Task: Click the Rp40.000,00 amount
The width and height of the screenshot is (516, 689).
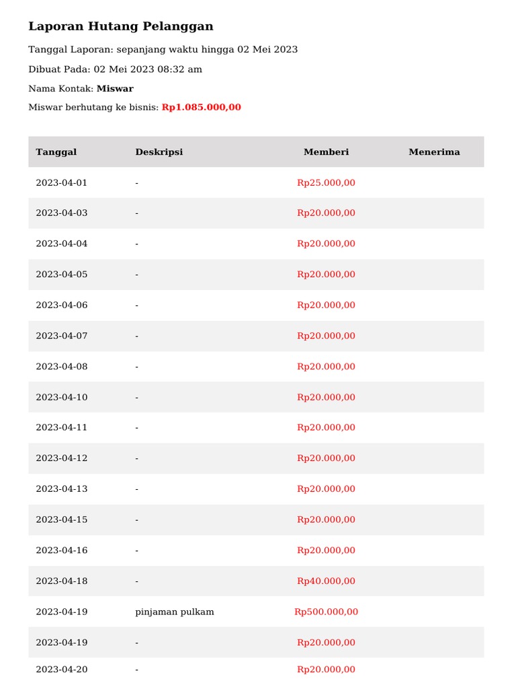Action: click(x=326, y=581)
